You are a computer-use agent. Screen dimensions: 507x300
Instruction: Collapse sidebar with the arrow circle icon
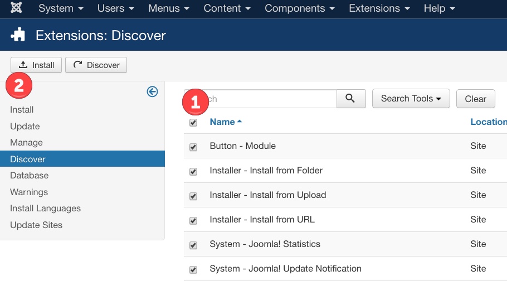pyautogui.click(x=152, y=91)
